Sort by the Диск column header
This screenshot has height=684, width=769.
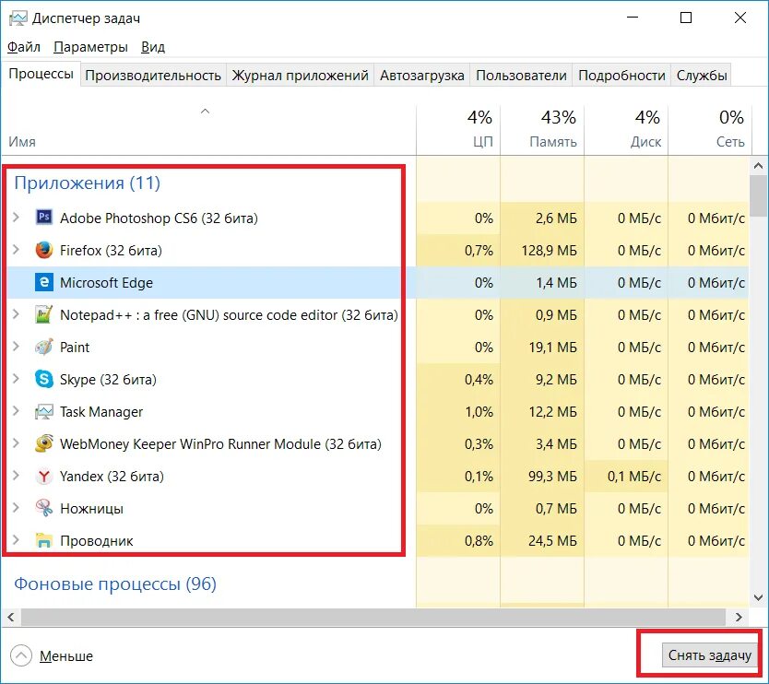pos(626,129)
